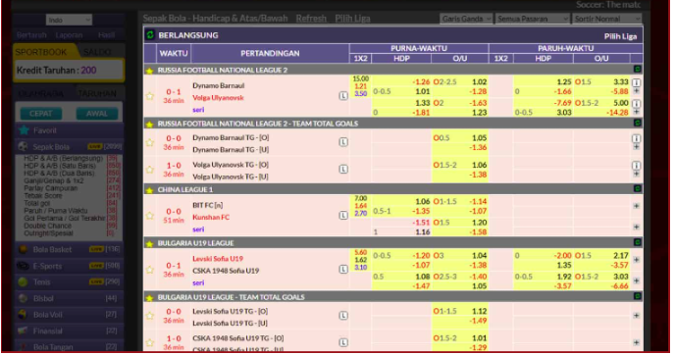Open the Semua Pasaran dropdown

(533, 19)
